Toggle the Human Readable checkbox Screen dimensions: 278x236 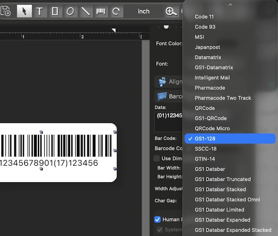157,219
